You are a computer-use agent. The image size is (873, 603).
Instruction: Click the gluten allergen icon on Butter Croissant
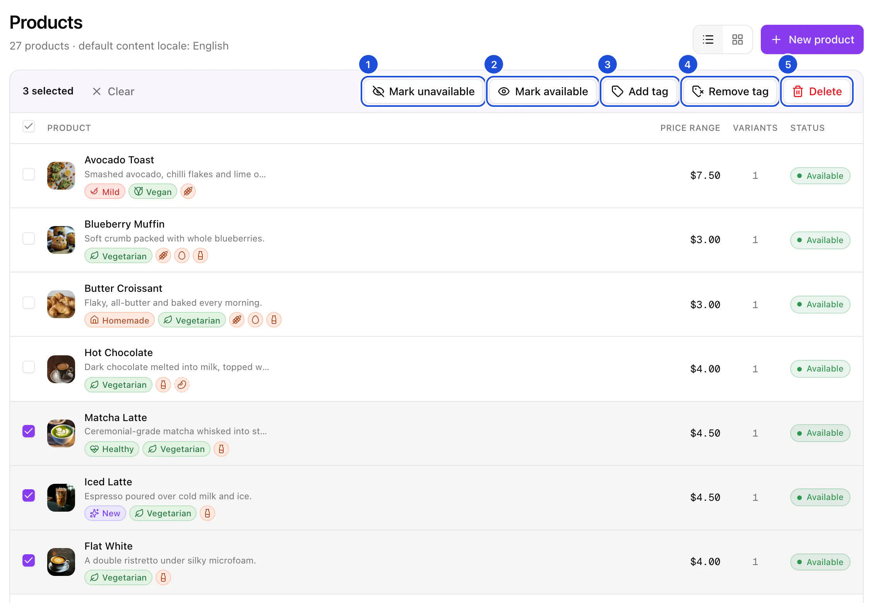(237, 320)
